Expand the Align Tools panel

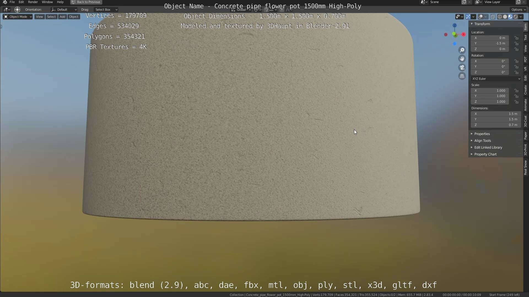click(x=482, y=141)
